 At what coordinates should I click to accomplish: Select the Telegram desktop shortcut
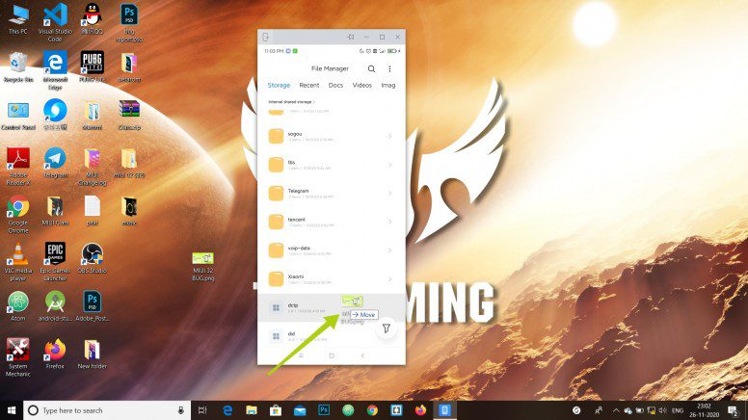(55, 163)
